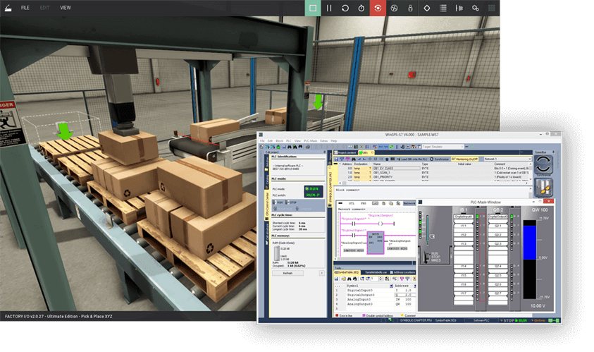
Task: Open the Factory I/O EDIT menu
Action: click(44, 8)
